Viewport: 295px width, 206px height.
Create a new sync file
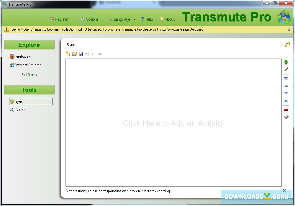coord(68,54)
